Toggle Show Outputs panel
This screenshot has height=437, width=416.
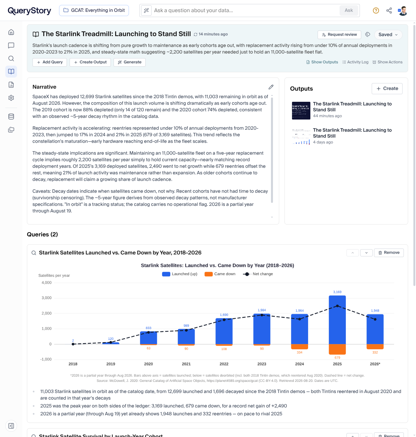pyautogui.click(x=322, y=62)
